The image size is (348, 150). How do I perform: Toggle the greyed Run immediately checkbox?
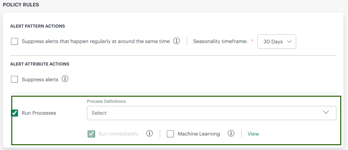pos(92,134)
